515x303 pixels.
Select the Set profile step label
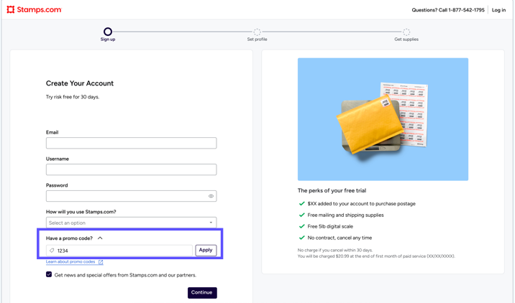[x=257, y=39]
